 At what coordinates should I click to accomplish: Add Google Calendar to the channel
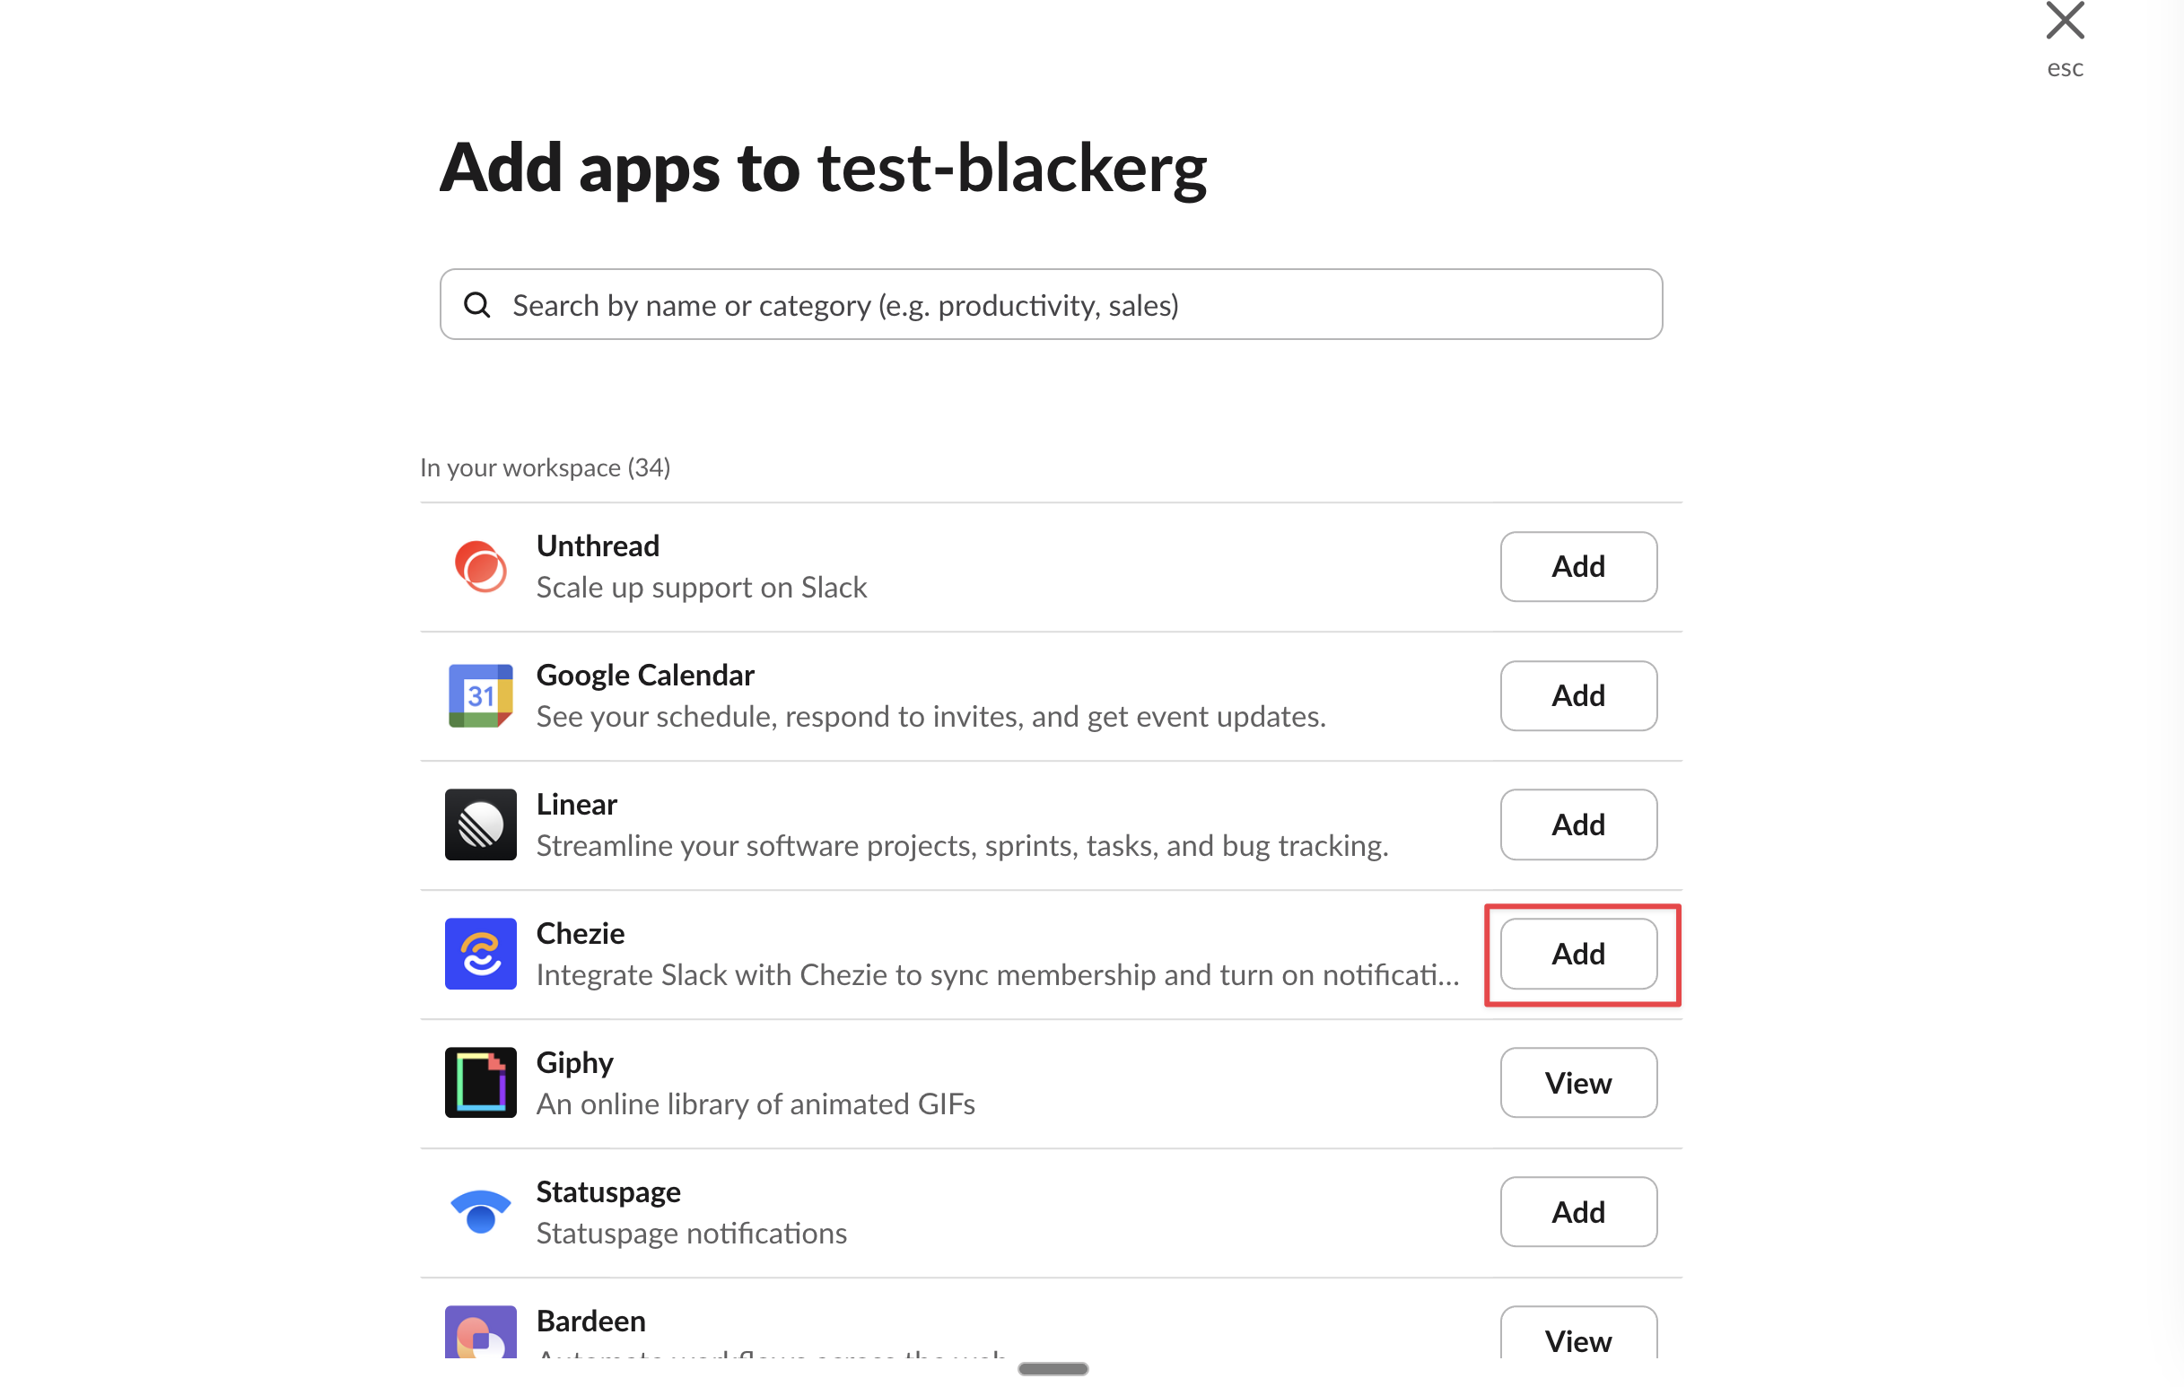1577,696
